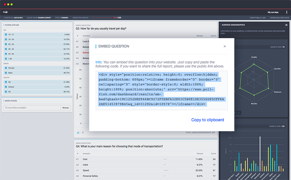Uncheck the 25 - 34 age filter
The height and width of the screenshot is (180, 291).
(6, 44)
